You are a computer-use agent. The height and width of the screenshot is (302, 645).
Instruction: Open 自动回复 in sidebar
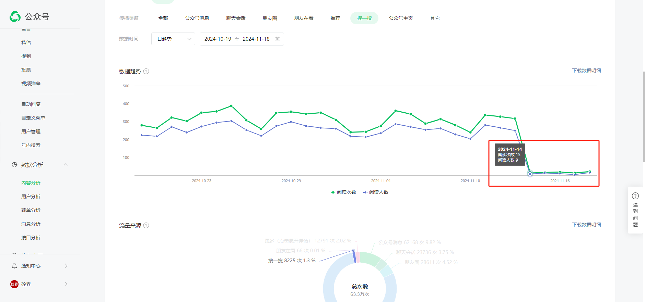coord(31,104)
